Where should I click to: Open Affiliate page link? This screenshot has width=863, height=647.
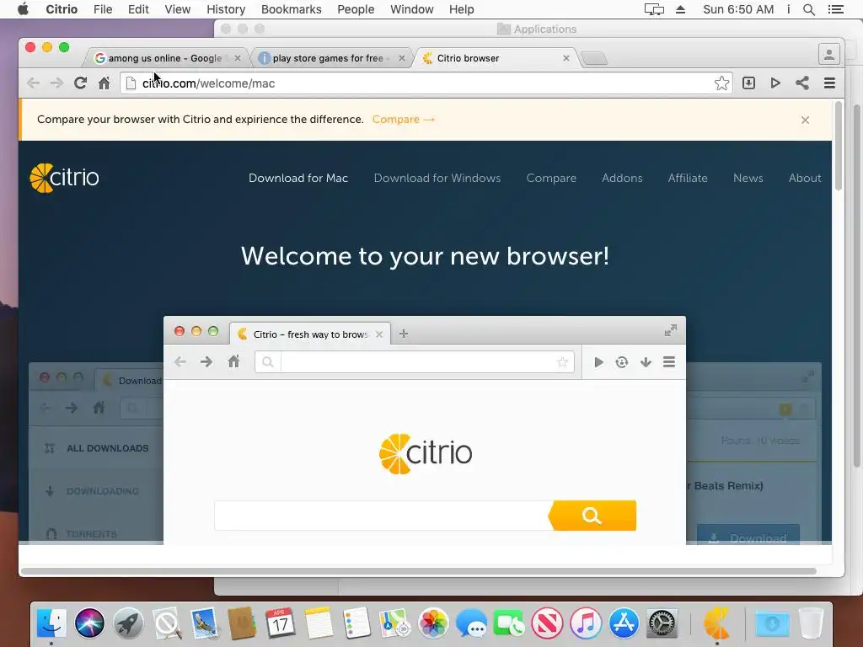(688, 178)
